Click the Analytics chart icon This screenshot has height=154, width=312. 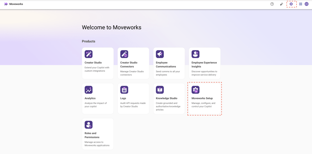[x=89, y=90]
